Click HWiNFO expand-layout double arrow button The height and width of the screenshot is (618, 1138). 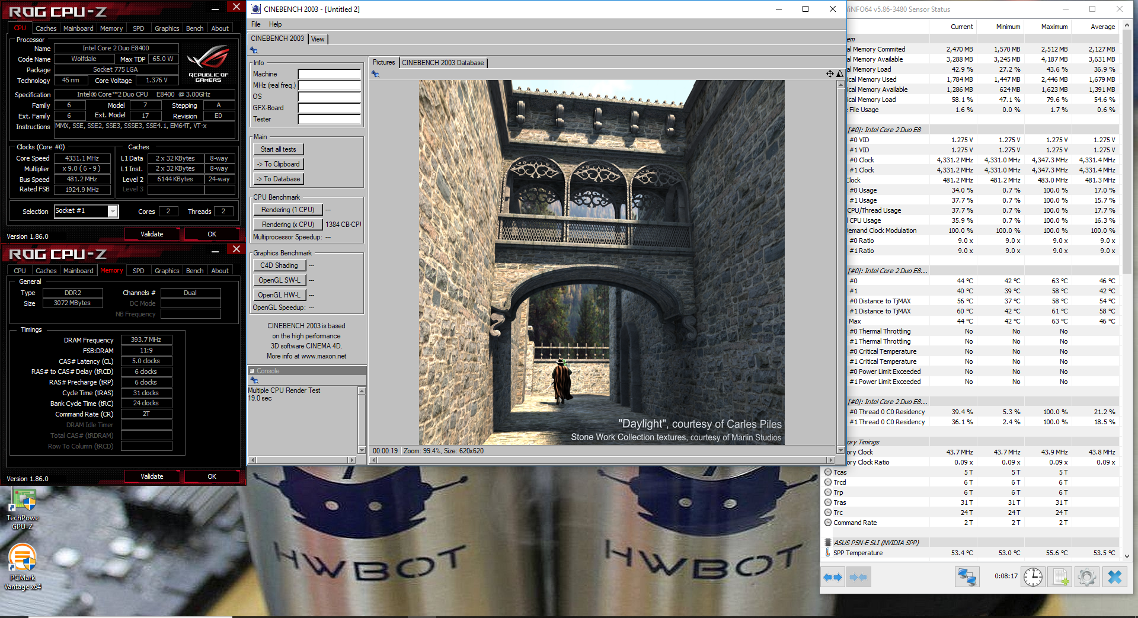click(833, 577)
